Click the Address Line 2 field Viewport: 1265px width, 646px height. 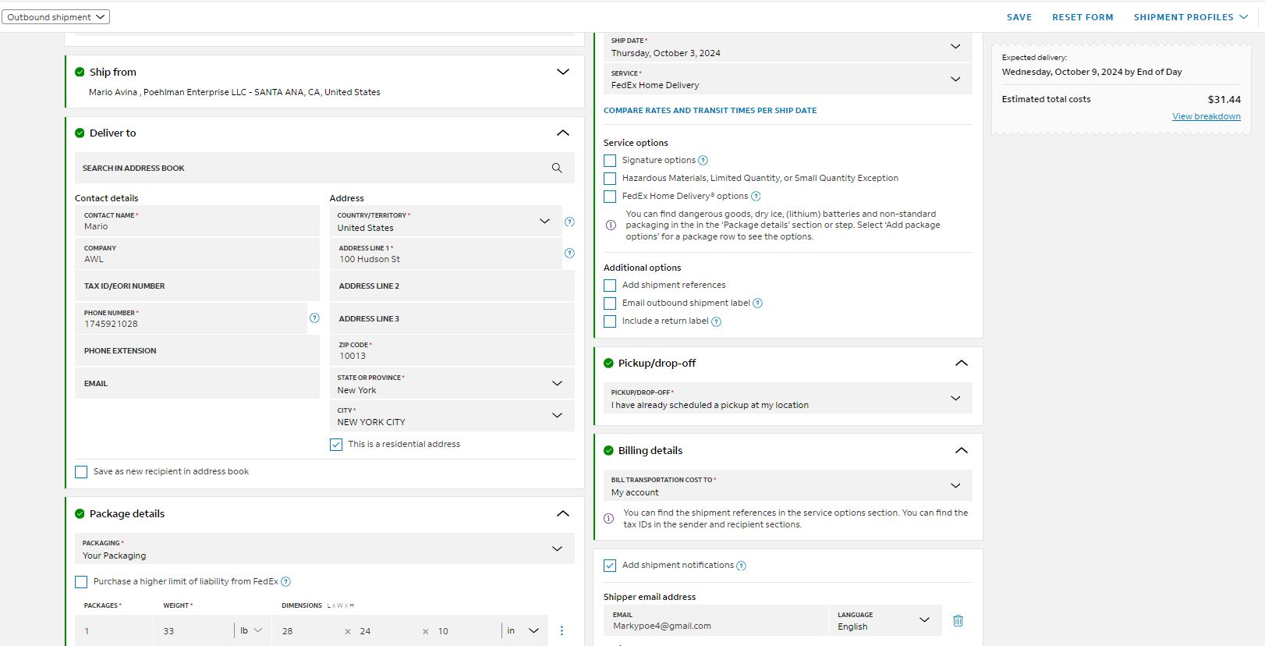click(452, 286)
